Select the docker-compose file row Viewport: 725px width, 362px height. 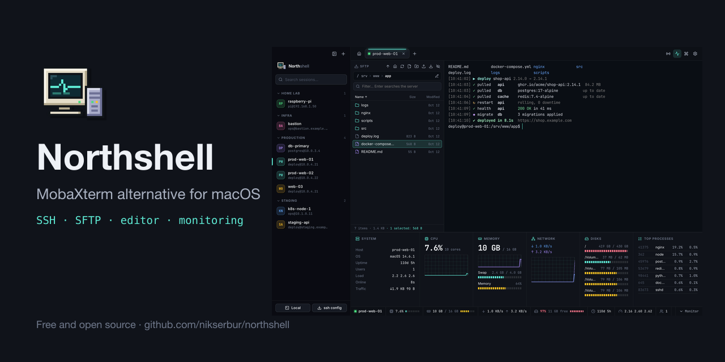click(397, 144)
